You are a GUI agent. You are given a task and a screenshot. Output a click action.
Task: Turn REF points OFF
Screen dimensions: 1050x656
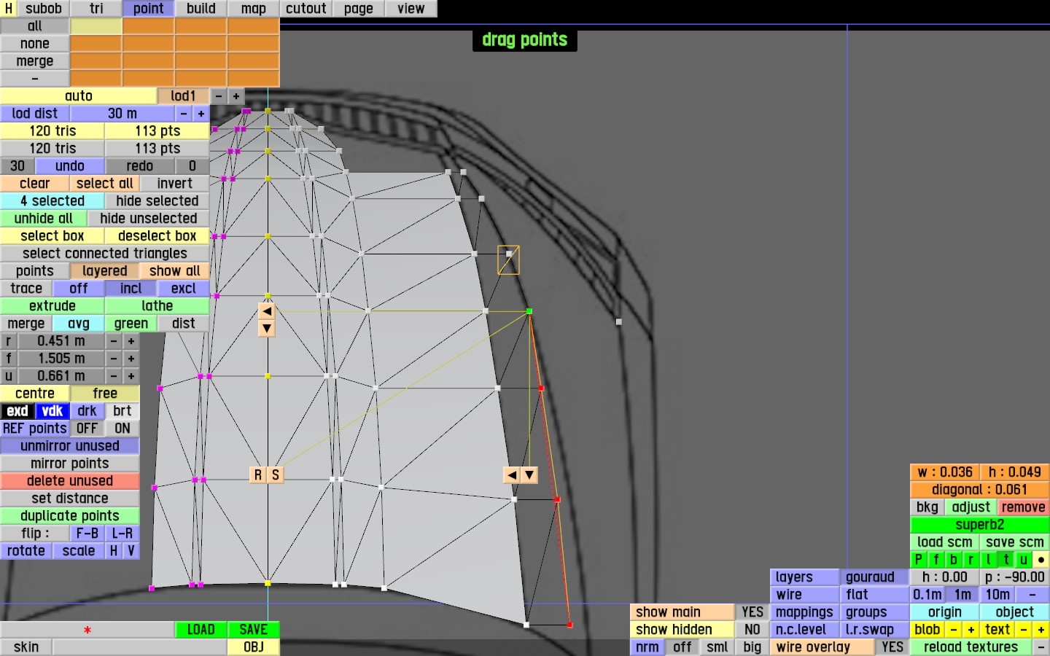(x=87, y=429)
